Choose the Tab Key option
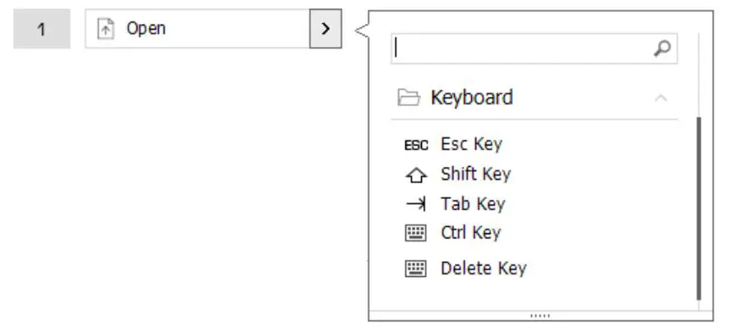736x332 pixels. click(x=473, y=204)
